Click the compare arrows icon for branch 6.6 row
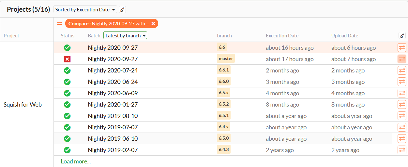The image size is (408, 167). coord(402,48)
